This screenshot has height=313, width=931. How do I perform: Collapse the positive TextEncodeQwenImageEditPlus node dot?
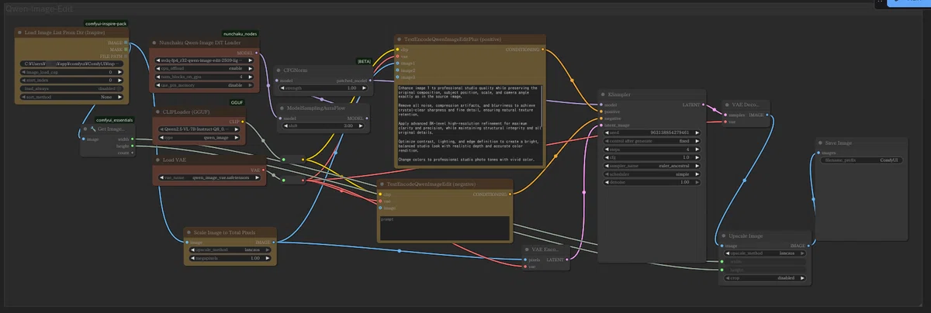399,39
